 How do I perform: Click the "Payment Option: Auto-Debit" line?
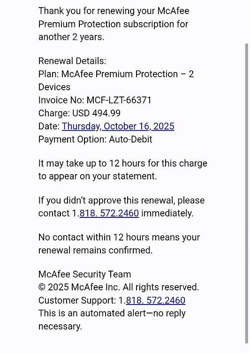point(95,139)
